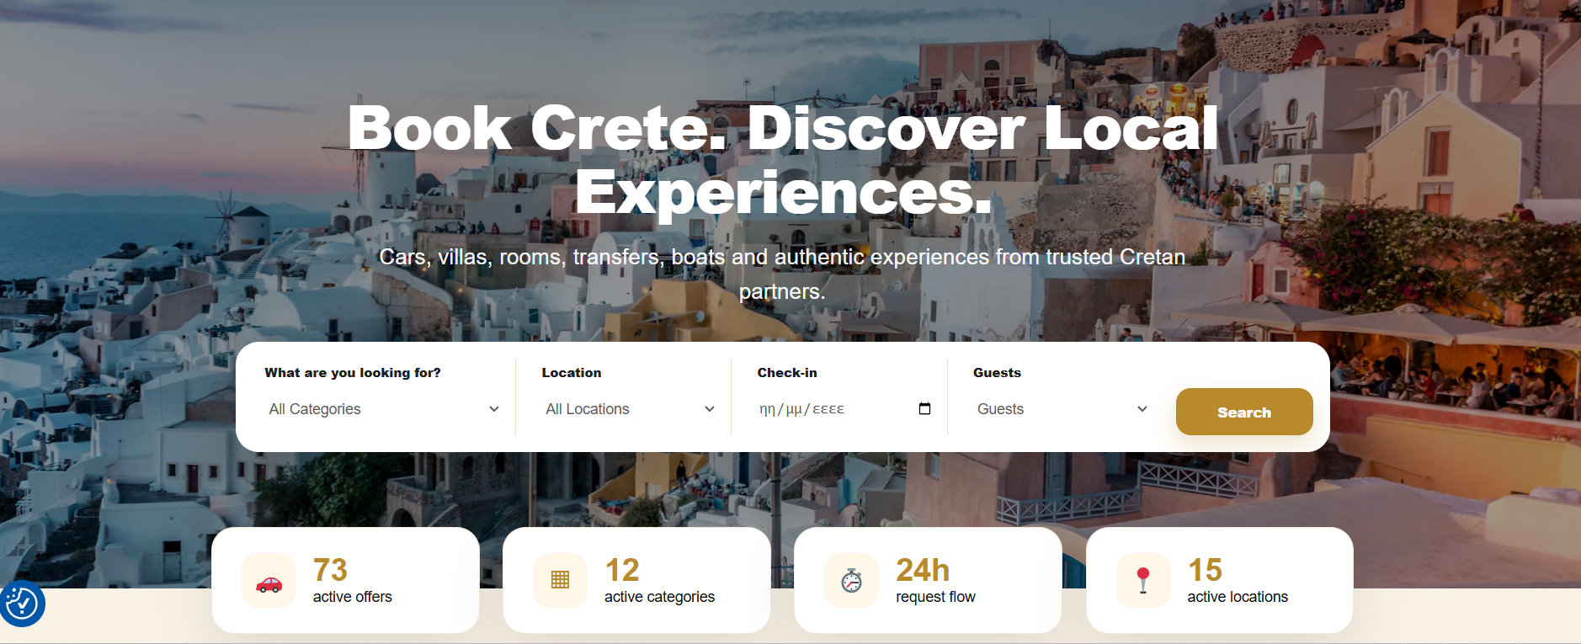The image size is (1581, 644).
Task: Click the map pin icon for active locations
Action: click(x=1143, y=581)
